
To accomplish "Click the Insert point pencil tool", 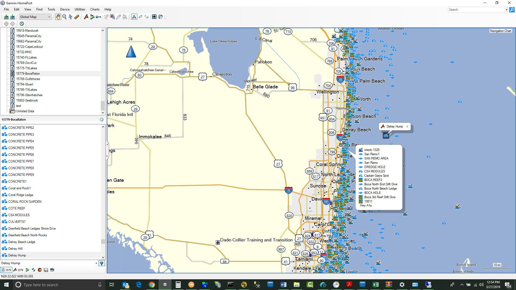I will 106,17.
